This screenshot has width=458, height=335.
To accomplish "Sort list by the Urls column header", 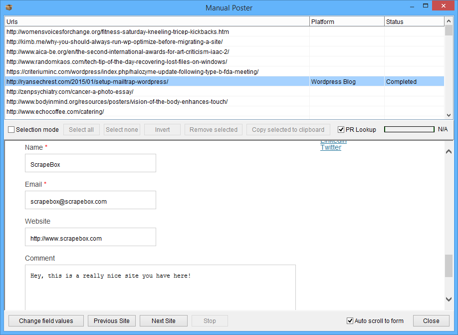I will pos(157,21).
